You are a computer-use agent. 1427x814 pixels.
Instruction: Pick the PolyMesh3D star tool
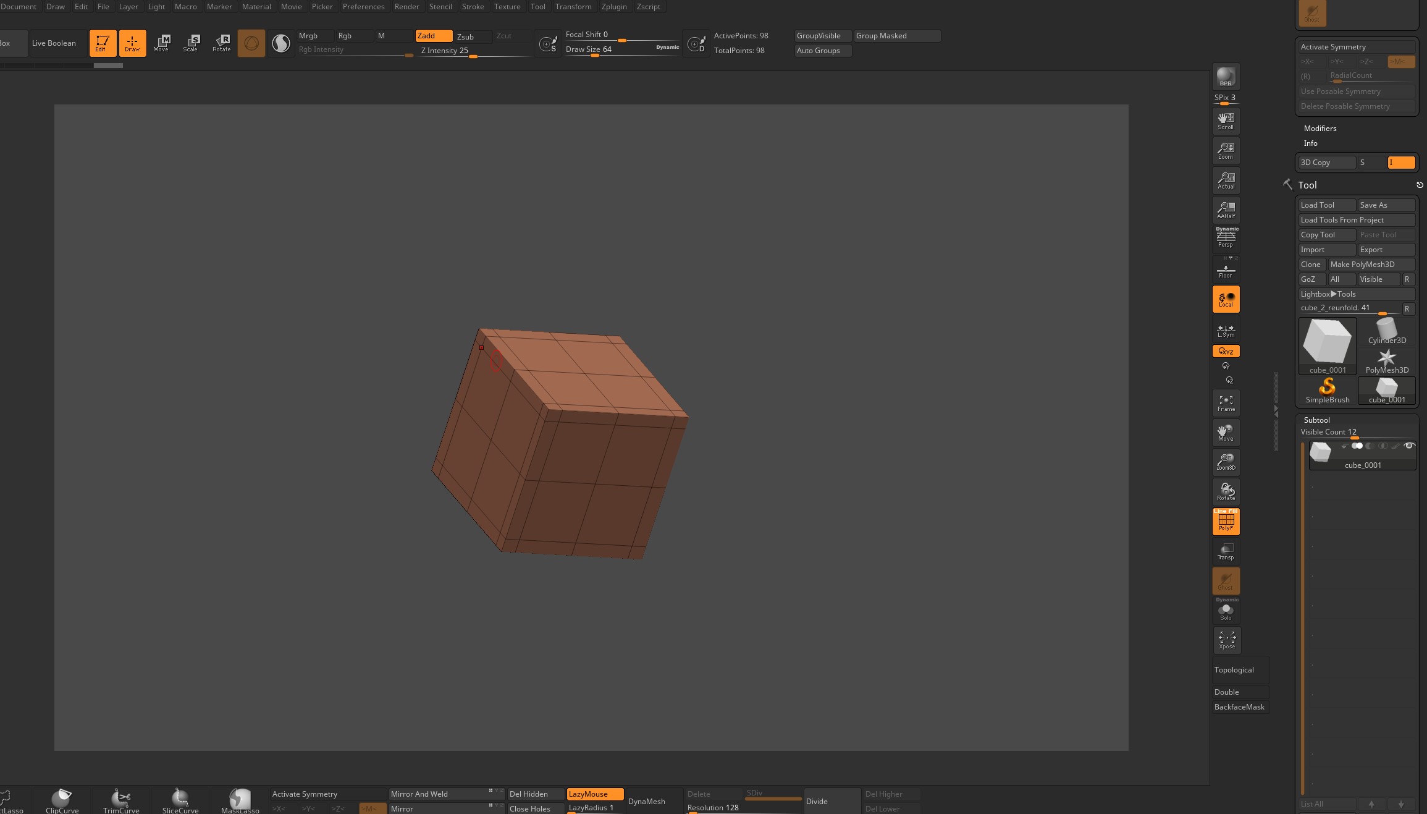point(1386,361)
